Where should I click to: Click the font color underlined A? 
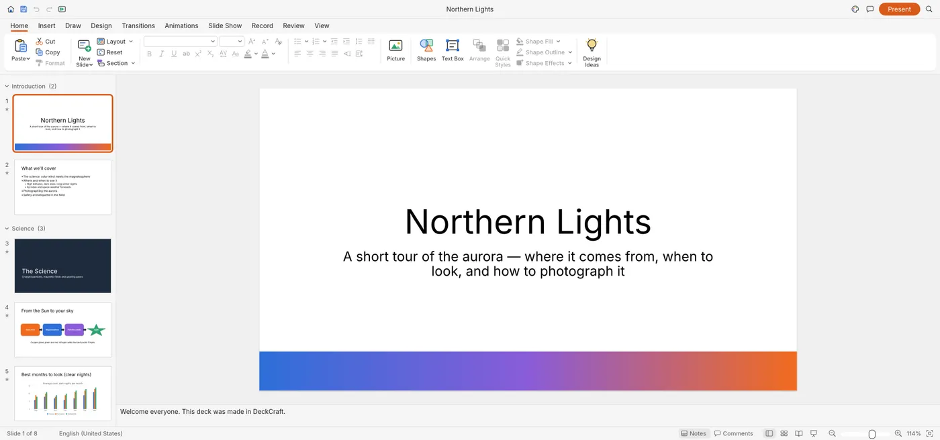tap(265, 54)
